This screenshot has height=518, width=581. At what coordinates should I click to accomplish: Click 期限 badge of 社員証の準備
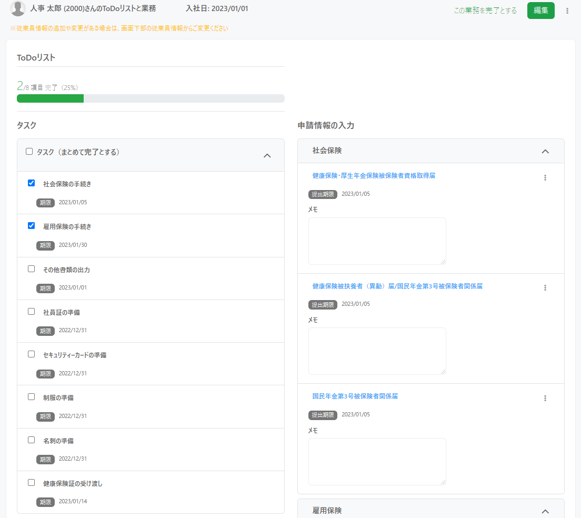pyautogui.click(x=45, y=331)
